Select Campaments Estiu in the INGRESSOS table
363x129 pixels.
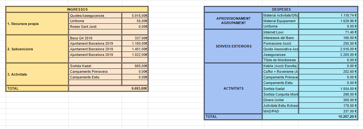(95, 77)
